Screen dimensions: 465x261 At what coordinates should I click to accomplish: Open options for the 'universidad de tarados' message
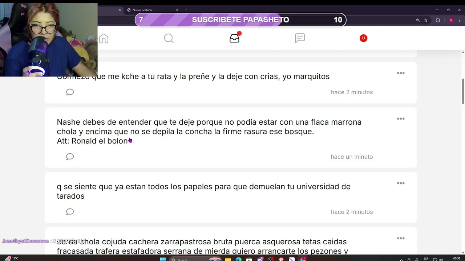coord(401,183)
